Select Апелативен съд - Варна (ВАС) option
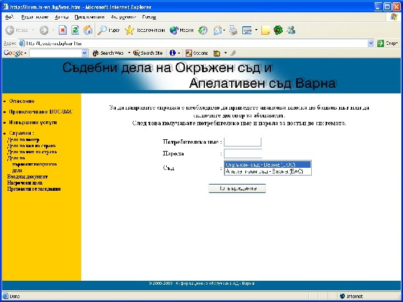Image resolution: width=403 pixels, height=302 pixels. [268, 171]
